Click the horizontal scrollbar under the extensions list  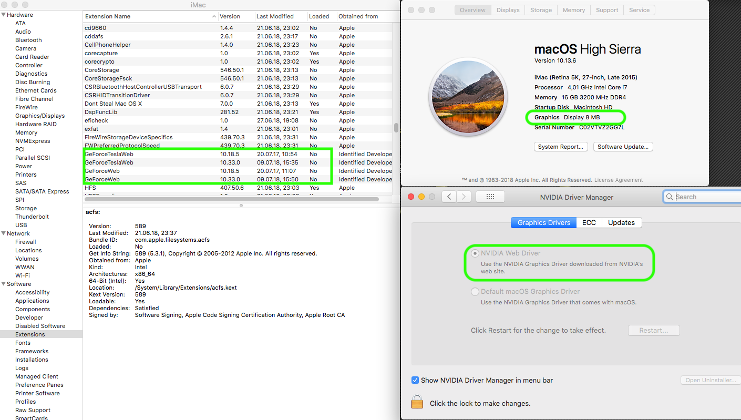[231, 199]
